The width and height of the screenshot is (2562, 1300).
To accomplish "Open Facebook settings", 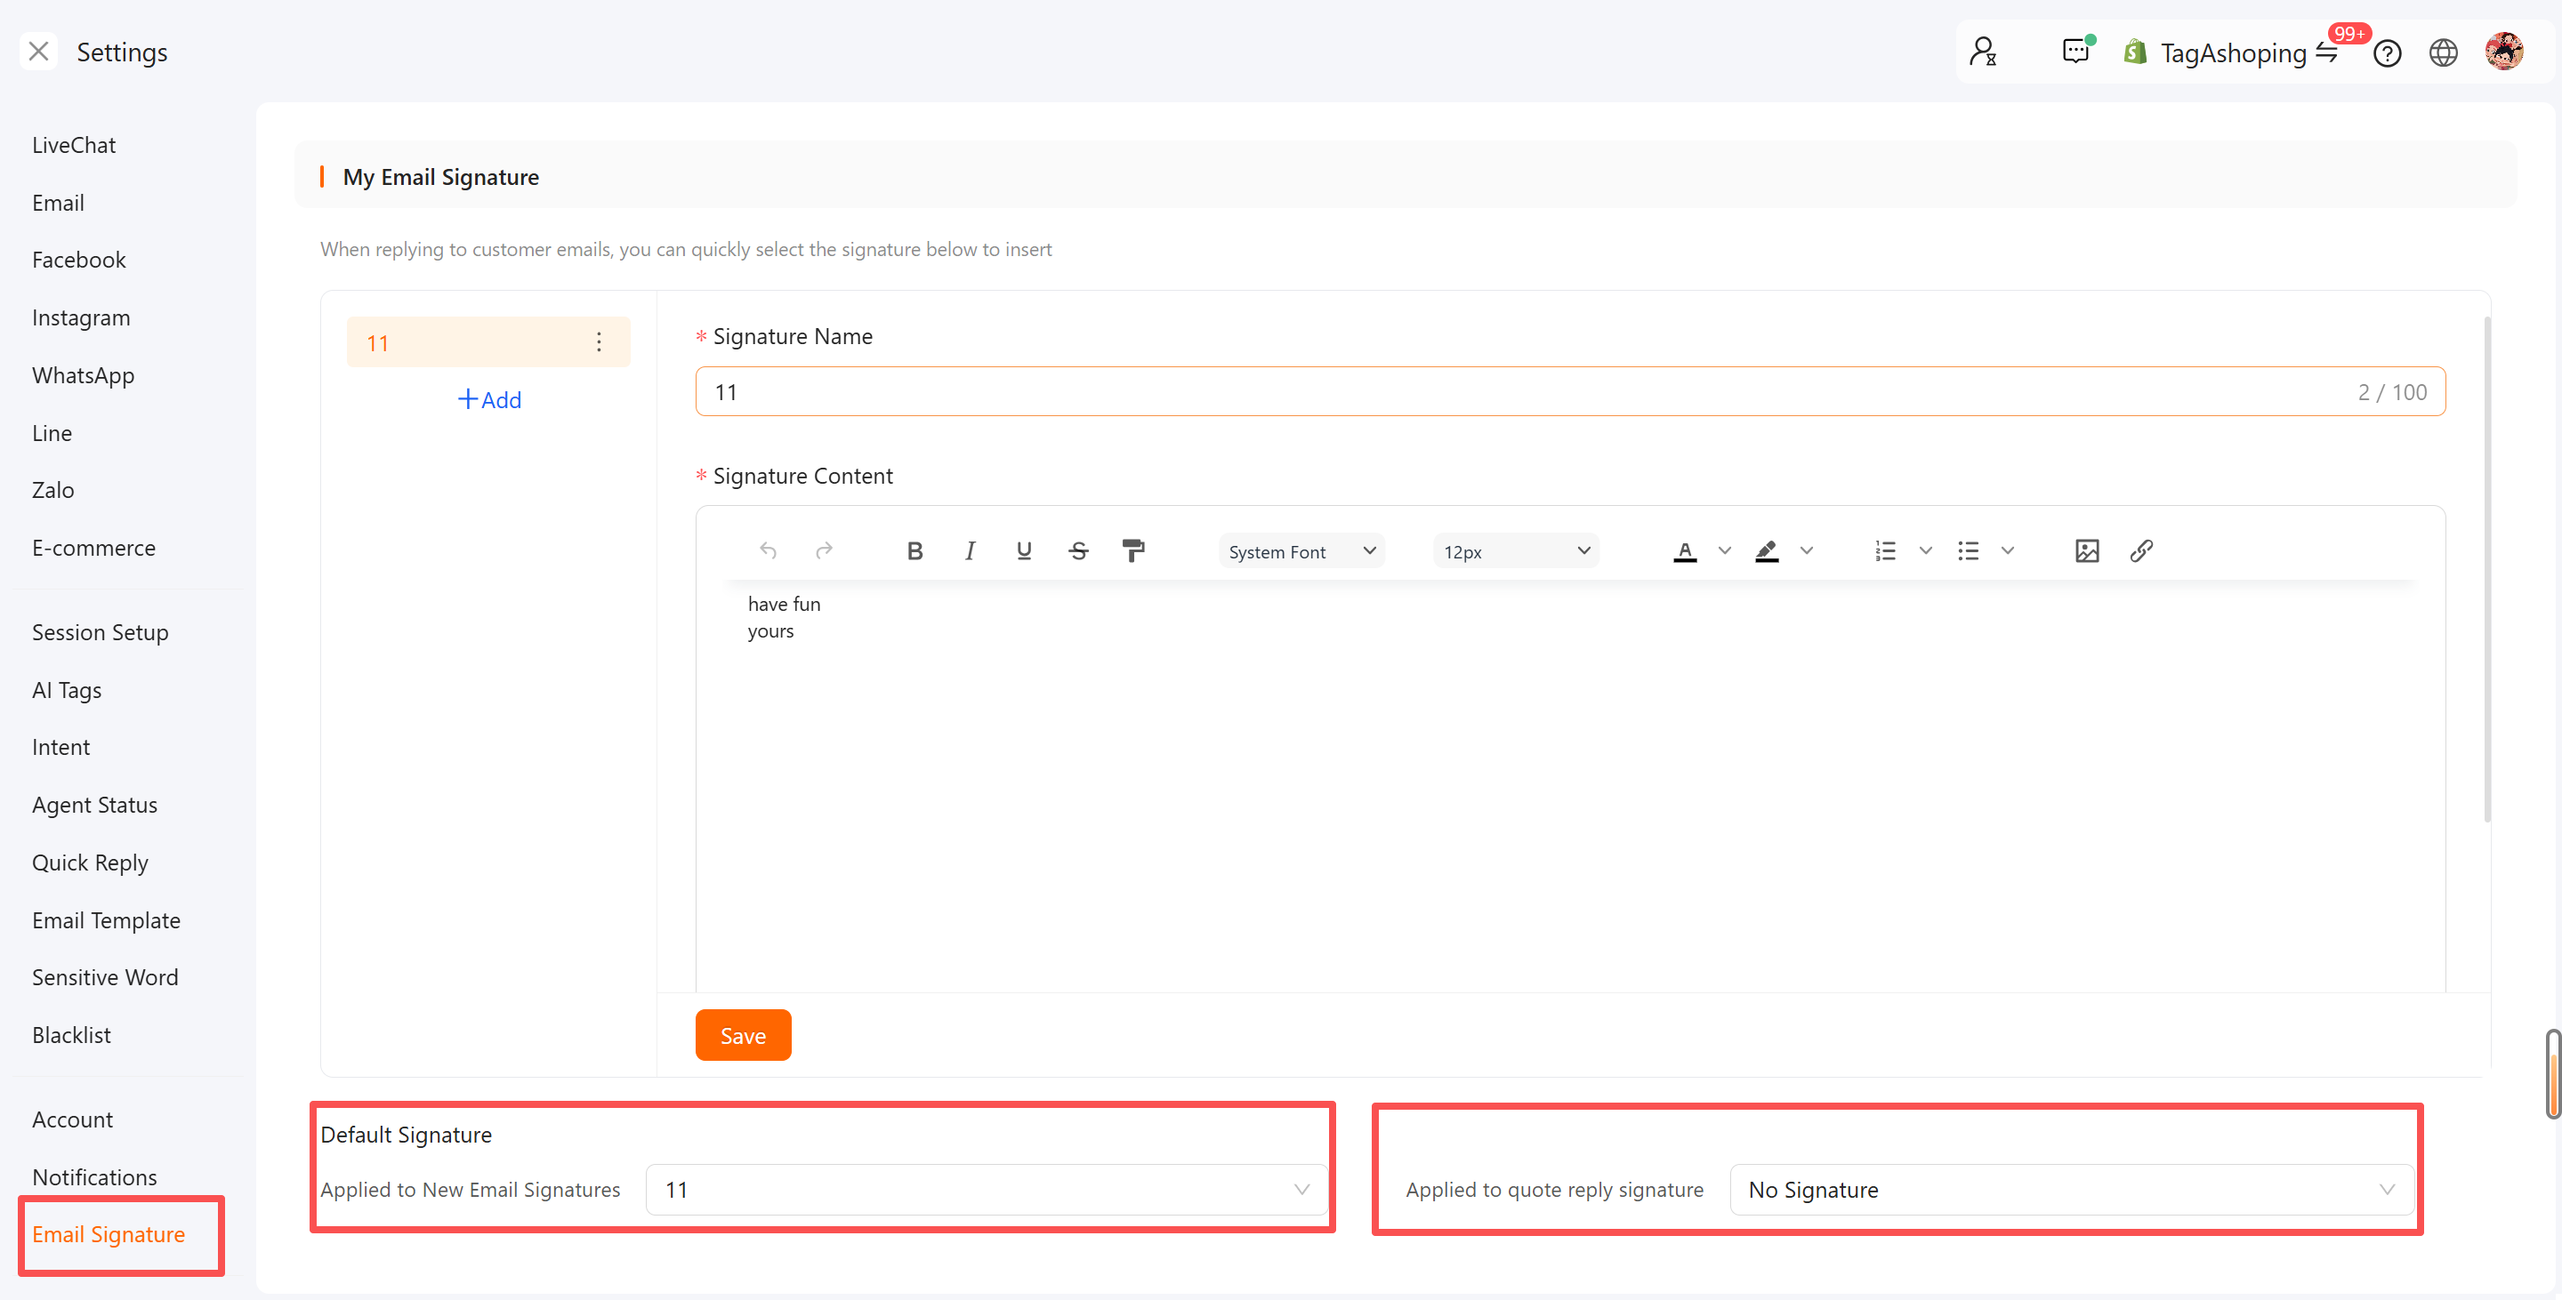I will pos(78,260).
